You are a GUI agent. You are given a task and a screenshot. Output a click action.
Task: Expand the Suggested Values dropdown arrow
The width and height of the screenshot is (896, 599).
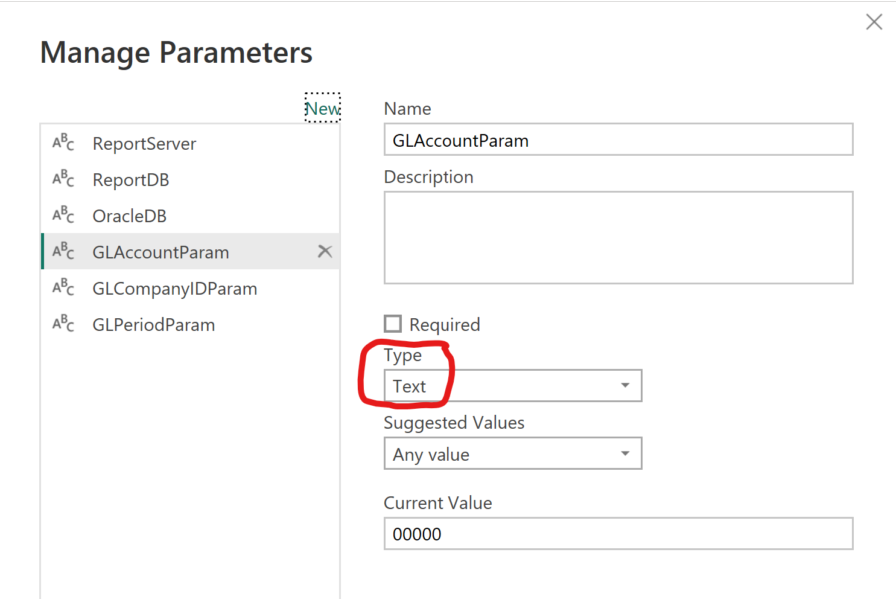coord(625,453)
